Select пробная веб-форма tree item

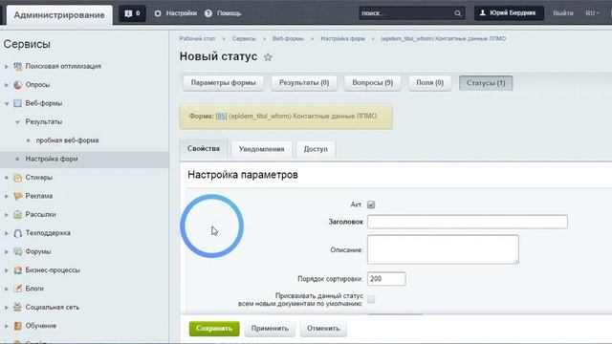67,140
